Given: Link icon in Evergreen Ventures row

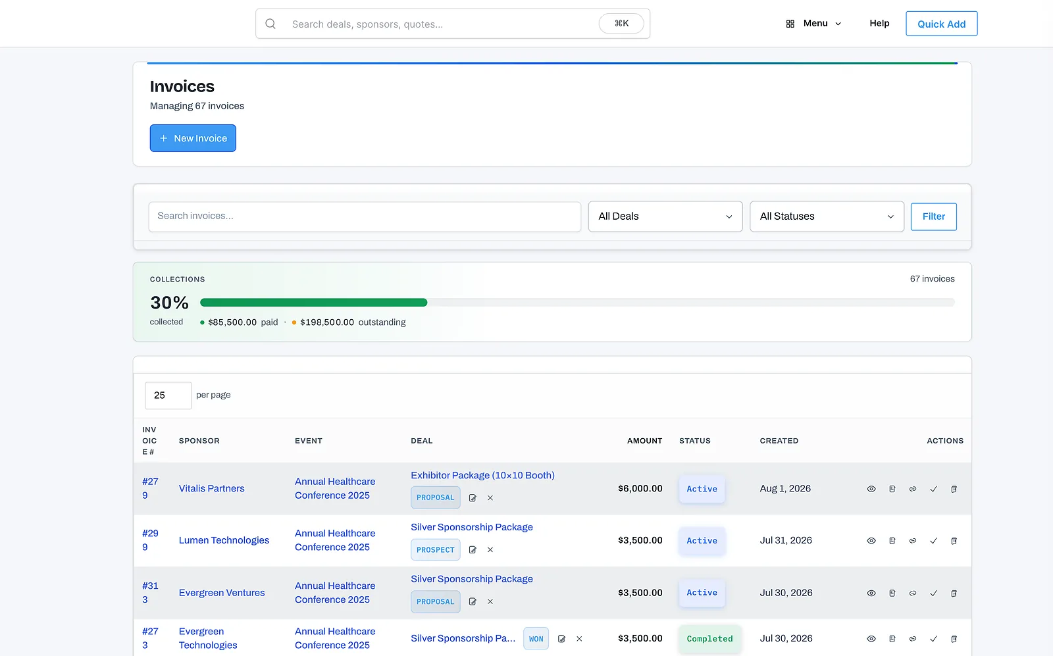Looking at the screenshot, I should (x=913, y=593).
